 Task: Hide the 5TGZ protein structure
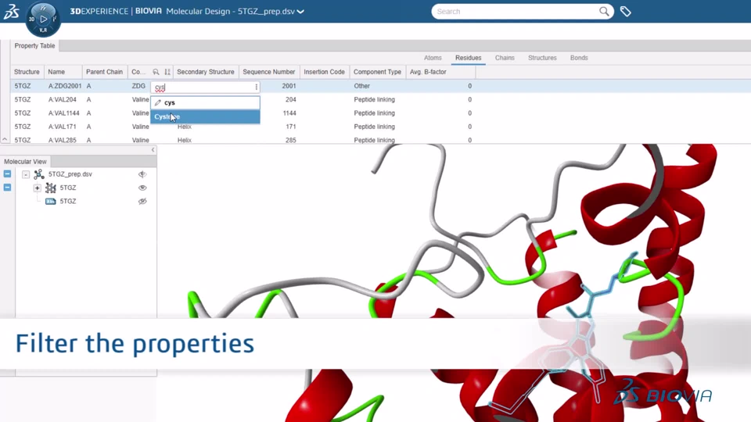click(142, 188)
